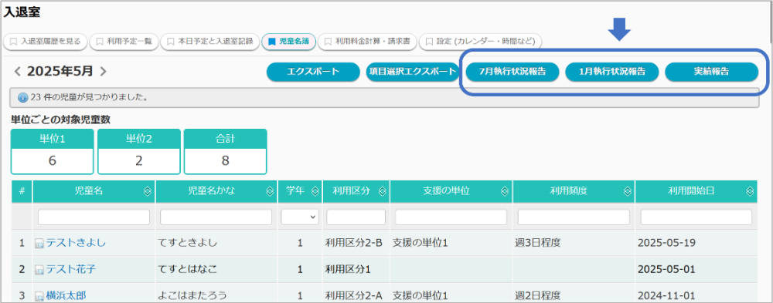Open detail icon beside テスト花子
This screenshot has height=303, width=773.
(x=39, y=270)
